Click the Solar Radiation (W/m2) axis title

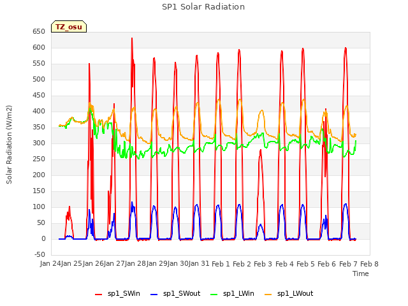coord(9,145)
